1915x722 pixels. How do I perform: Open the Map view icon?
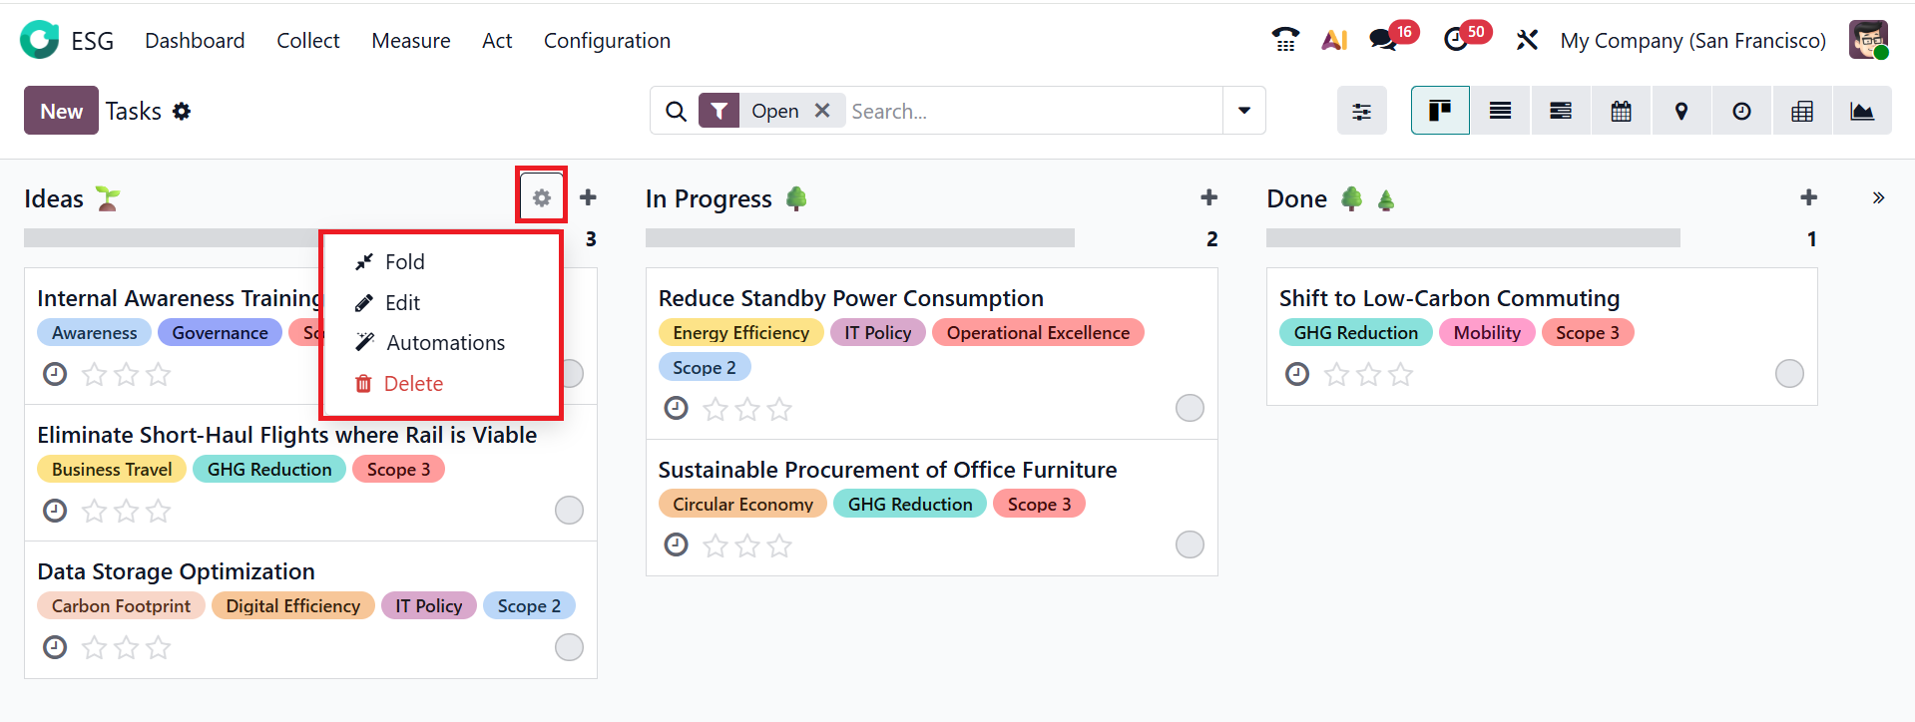click(x=1680, y=111)
